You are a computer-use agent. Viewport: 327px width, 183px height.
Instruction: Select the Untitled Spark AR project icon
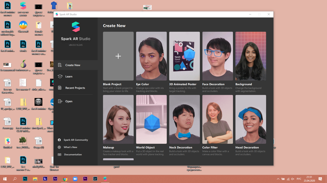[8, 143]
